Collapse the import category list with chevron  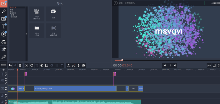pyautogui.click(x=26, y=33)
